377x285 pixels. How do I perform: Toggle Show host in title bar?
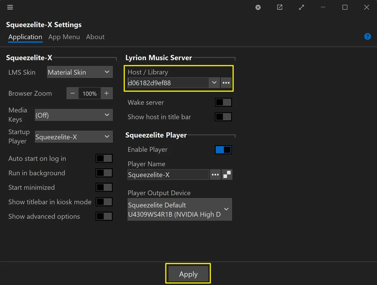coord(223,117)
